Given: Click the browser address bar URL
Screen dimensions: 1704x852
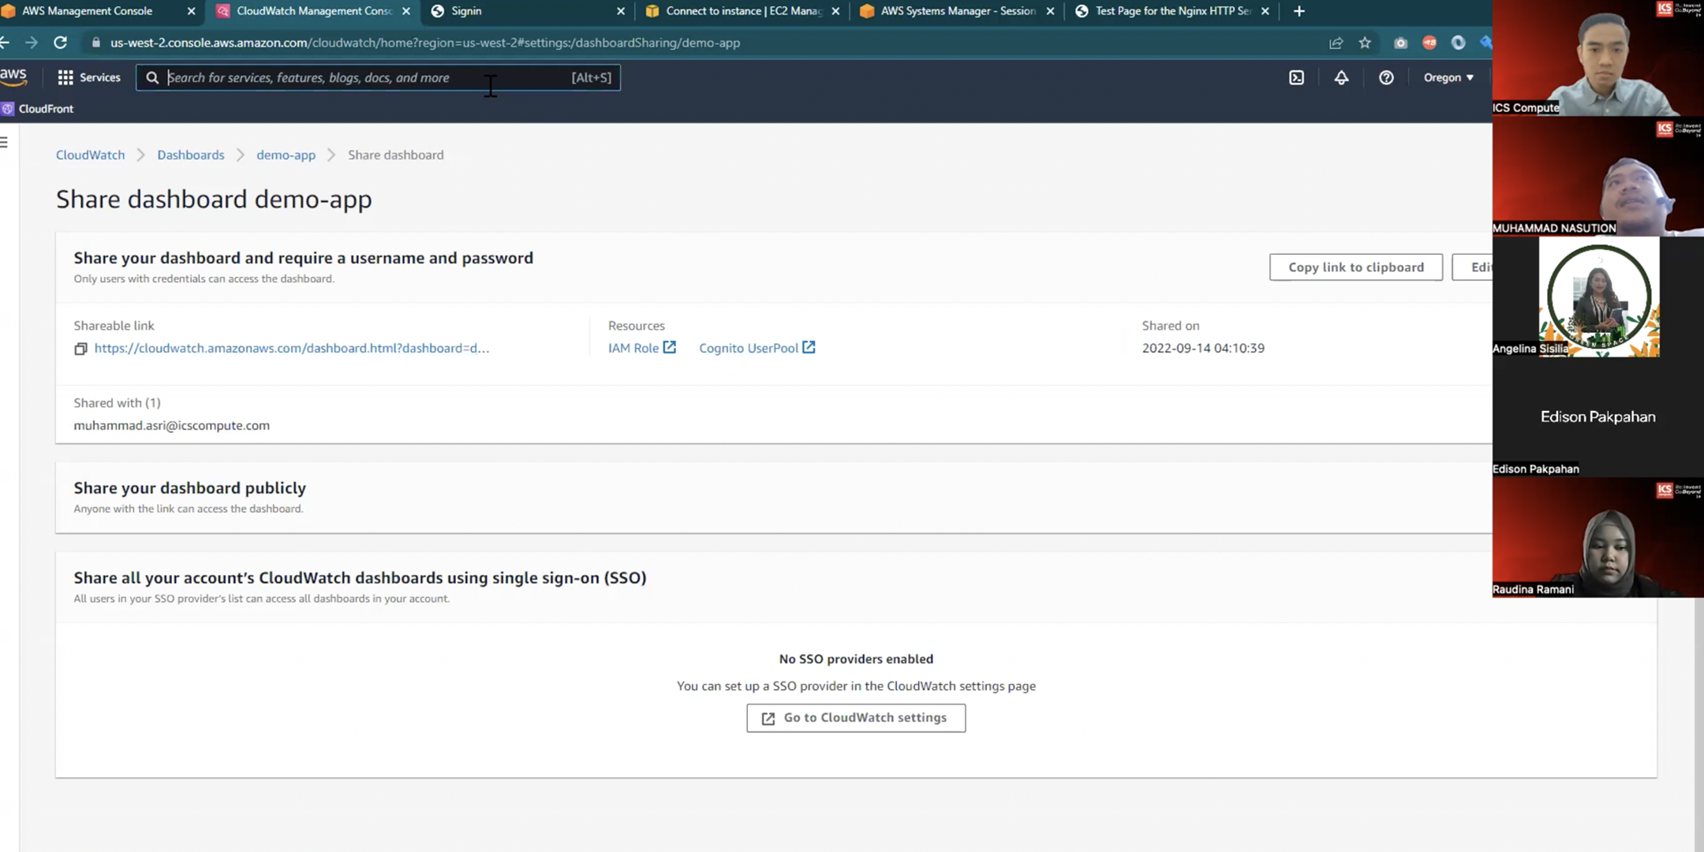Looking at the screenshot, I should coord(425,43).
